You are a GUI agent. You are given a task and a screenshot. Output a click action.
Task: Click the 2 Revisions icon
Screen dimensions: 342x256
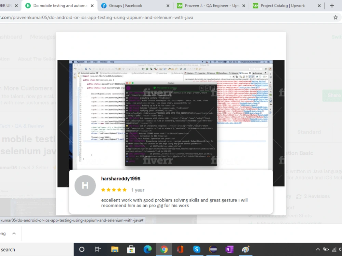pyautogui.click(x=299, y=197)
